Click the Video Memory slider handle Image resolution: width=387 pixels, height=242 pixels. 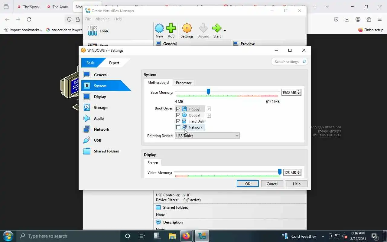280,172
